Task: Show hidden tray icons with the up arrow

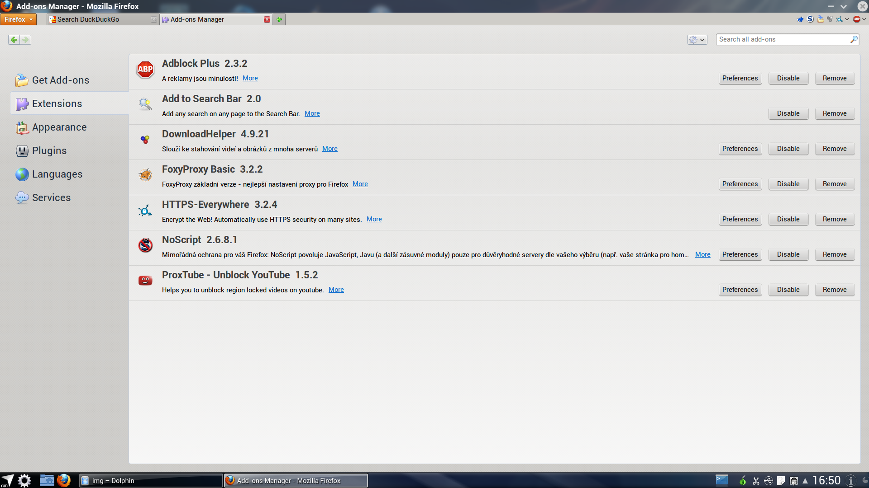Action: (x=805, y=481)
